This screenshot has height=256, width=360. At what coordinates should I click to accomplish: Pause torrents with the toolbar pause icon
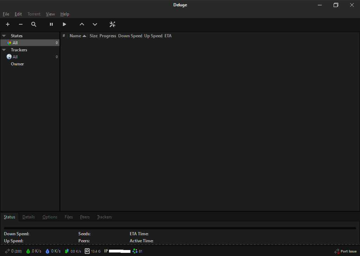pyautogui.click(x=51, y=24)
